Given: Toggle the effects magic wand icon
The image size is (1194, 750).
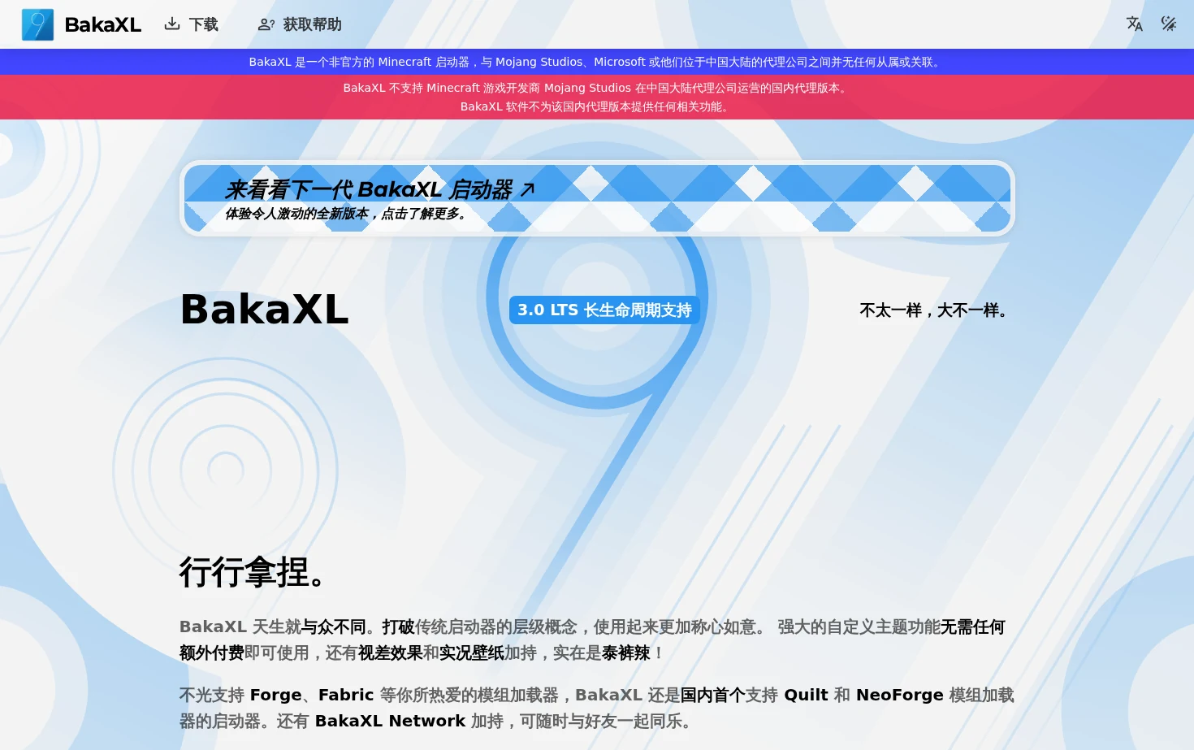Looking at the screenshot, I should [x=1169, y=24].
